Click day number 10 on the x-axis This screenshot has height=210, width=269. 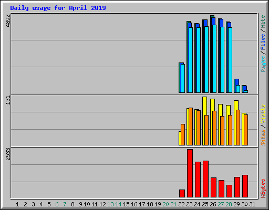tap(87, 204)
